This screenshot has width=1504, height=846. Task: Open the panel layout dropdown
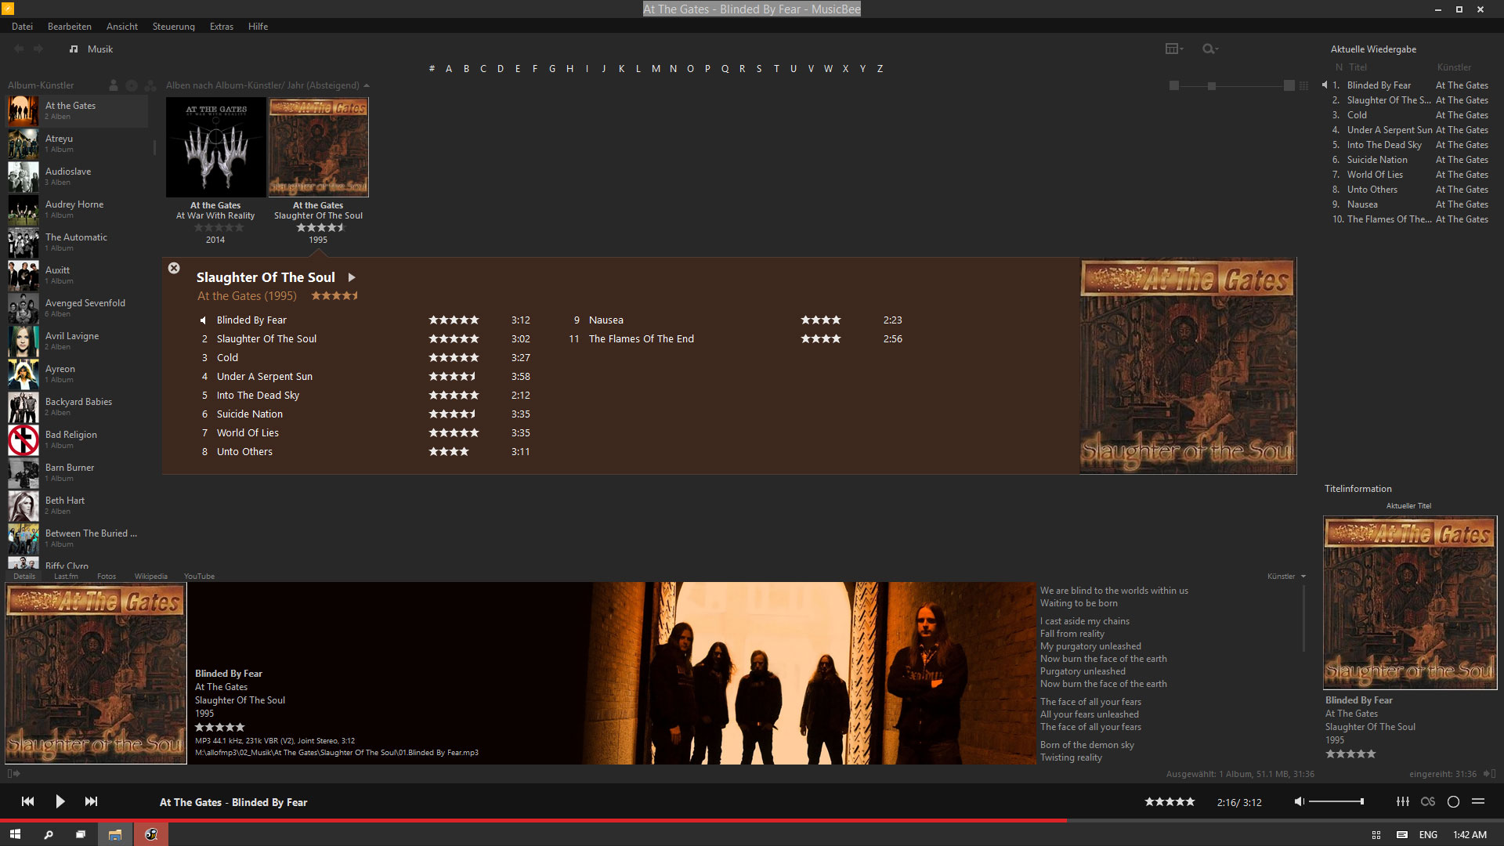pos(1174,49)
